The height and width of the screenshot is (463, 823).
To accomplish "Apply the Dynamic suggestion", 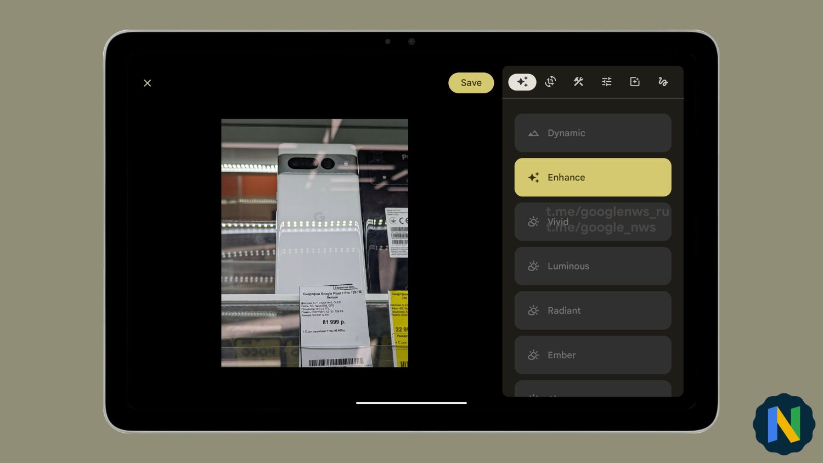I will tap(593, 133).
